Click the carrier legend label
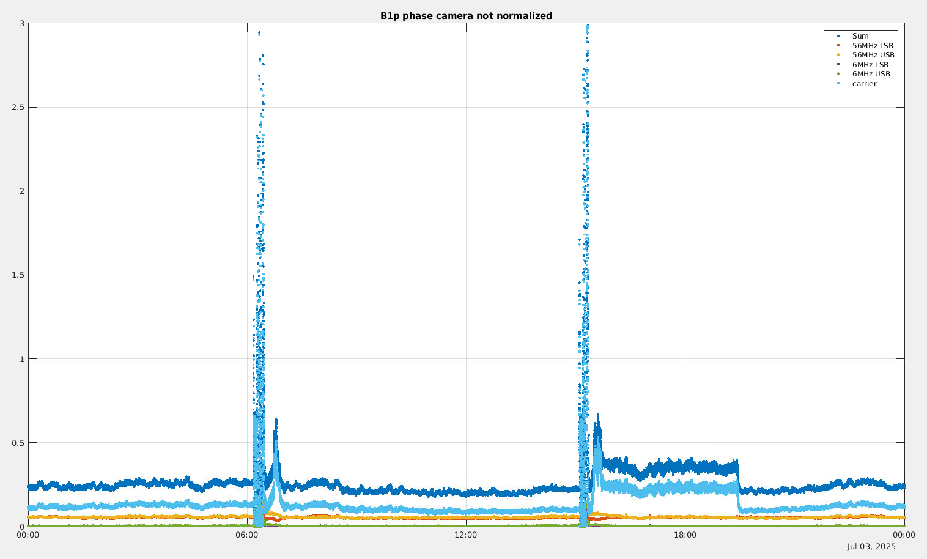Viewport: 927px width, 559px height. pos(864,84)
